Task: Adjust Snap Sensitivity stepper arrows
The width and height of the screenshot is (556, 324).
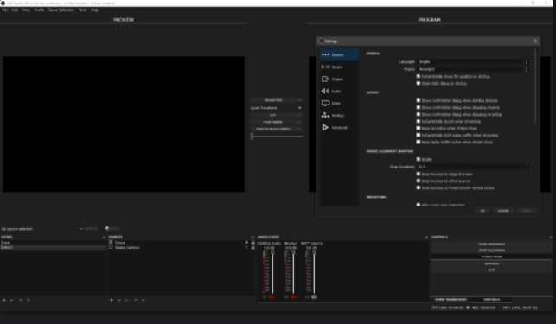Action: coord(527,167)
